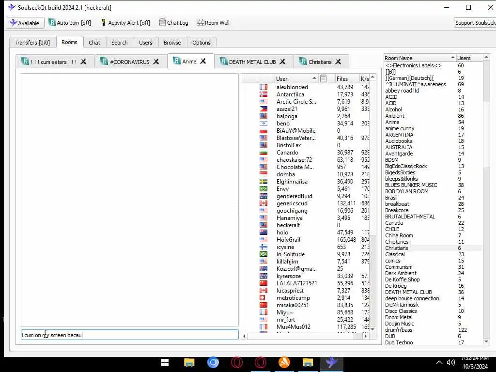Close the Christians room tab
496x372 pixels.
338,62
